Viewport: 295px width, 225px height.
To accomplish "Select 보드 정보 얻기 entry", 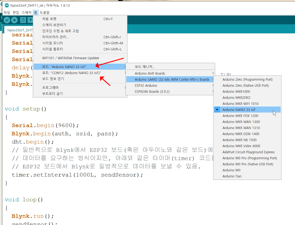I will (80, 79).
